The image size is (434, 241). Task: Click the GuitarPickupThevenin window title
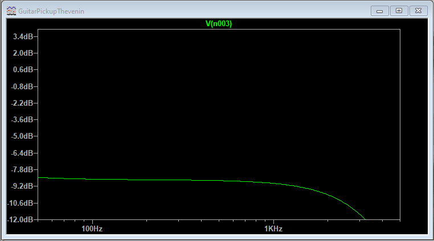coord(51,11)
